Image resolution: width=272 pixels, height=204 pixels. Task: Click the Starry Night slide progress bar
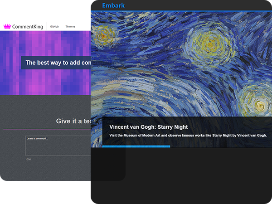136,146
